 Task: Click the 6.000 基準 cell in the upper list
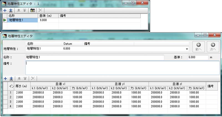click(x=48, y=20)
